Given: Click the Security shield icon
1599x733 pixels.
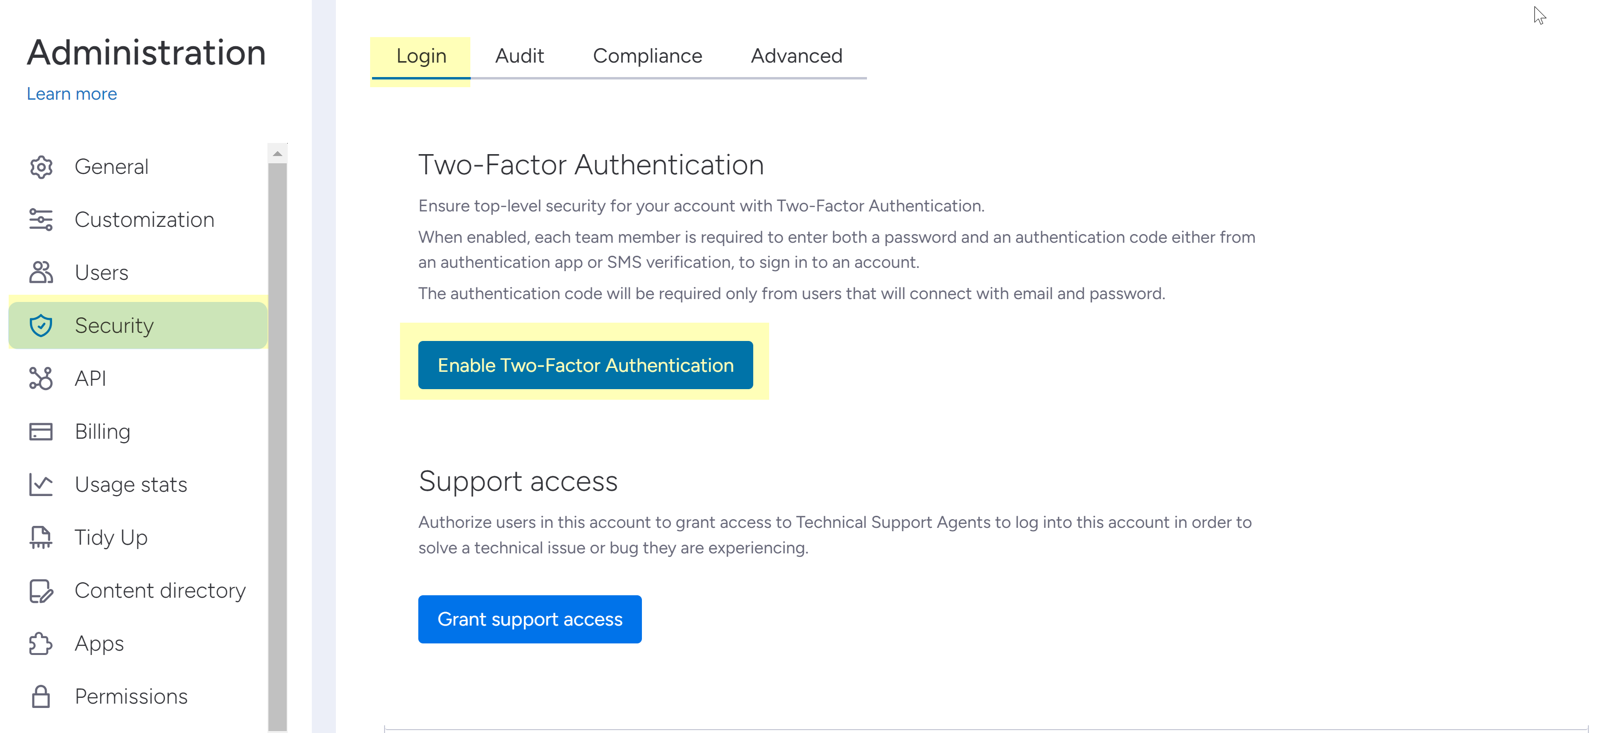Looking at the screenshot, I should (x=41, y=326).
